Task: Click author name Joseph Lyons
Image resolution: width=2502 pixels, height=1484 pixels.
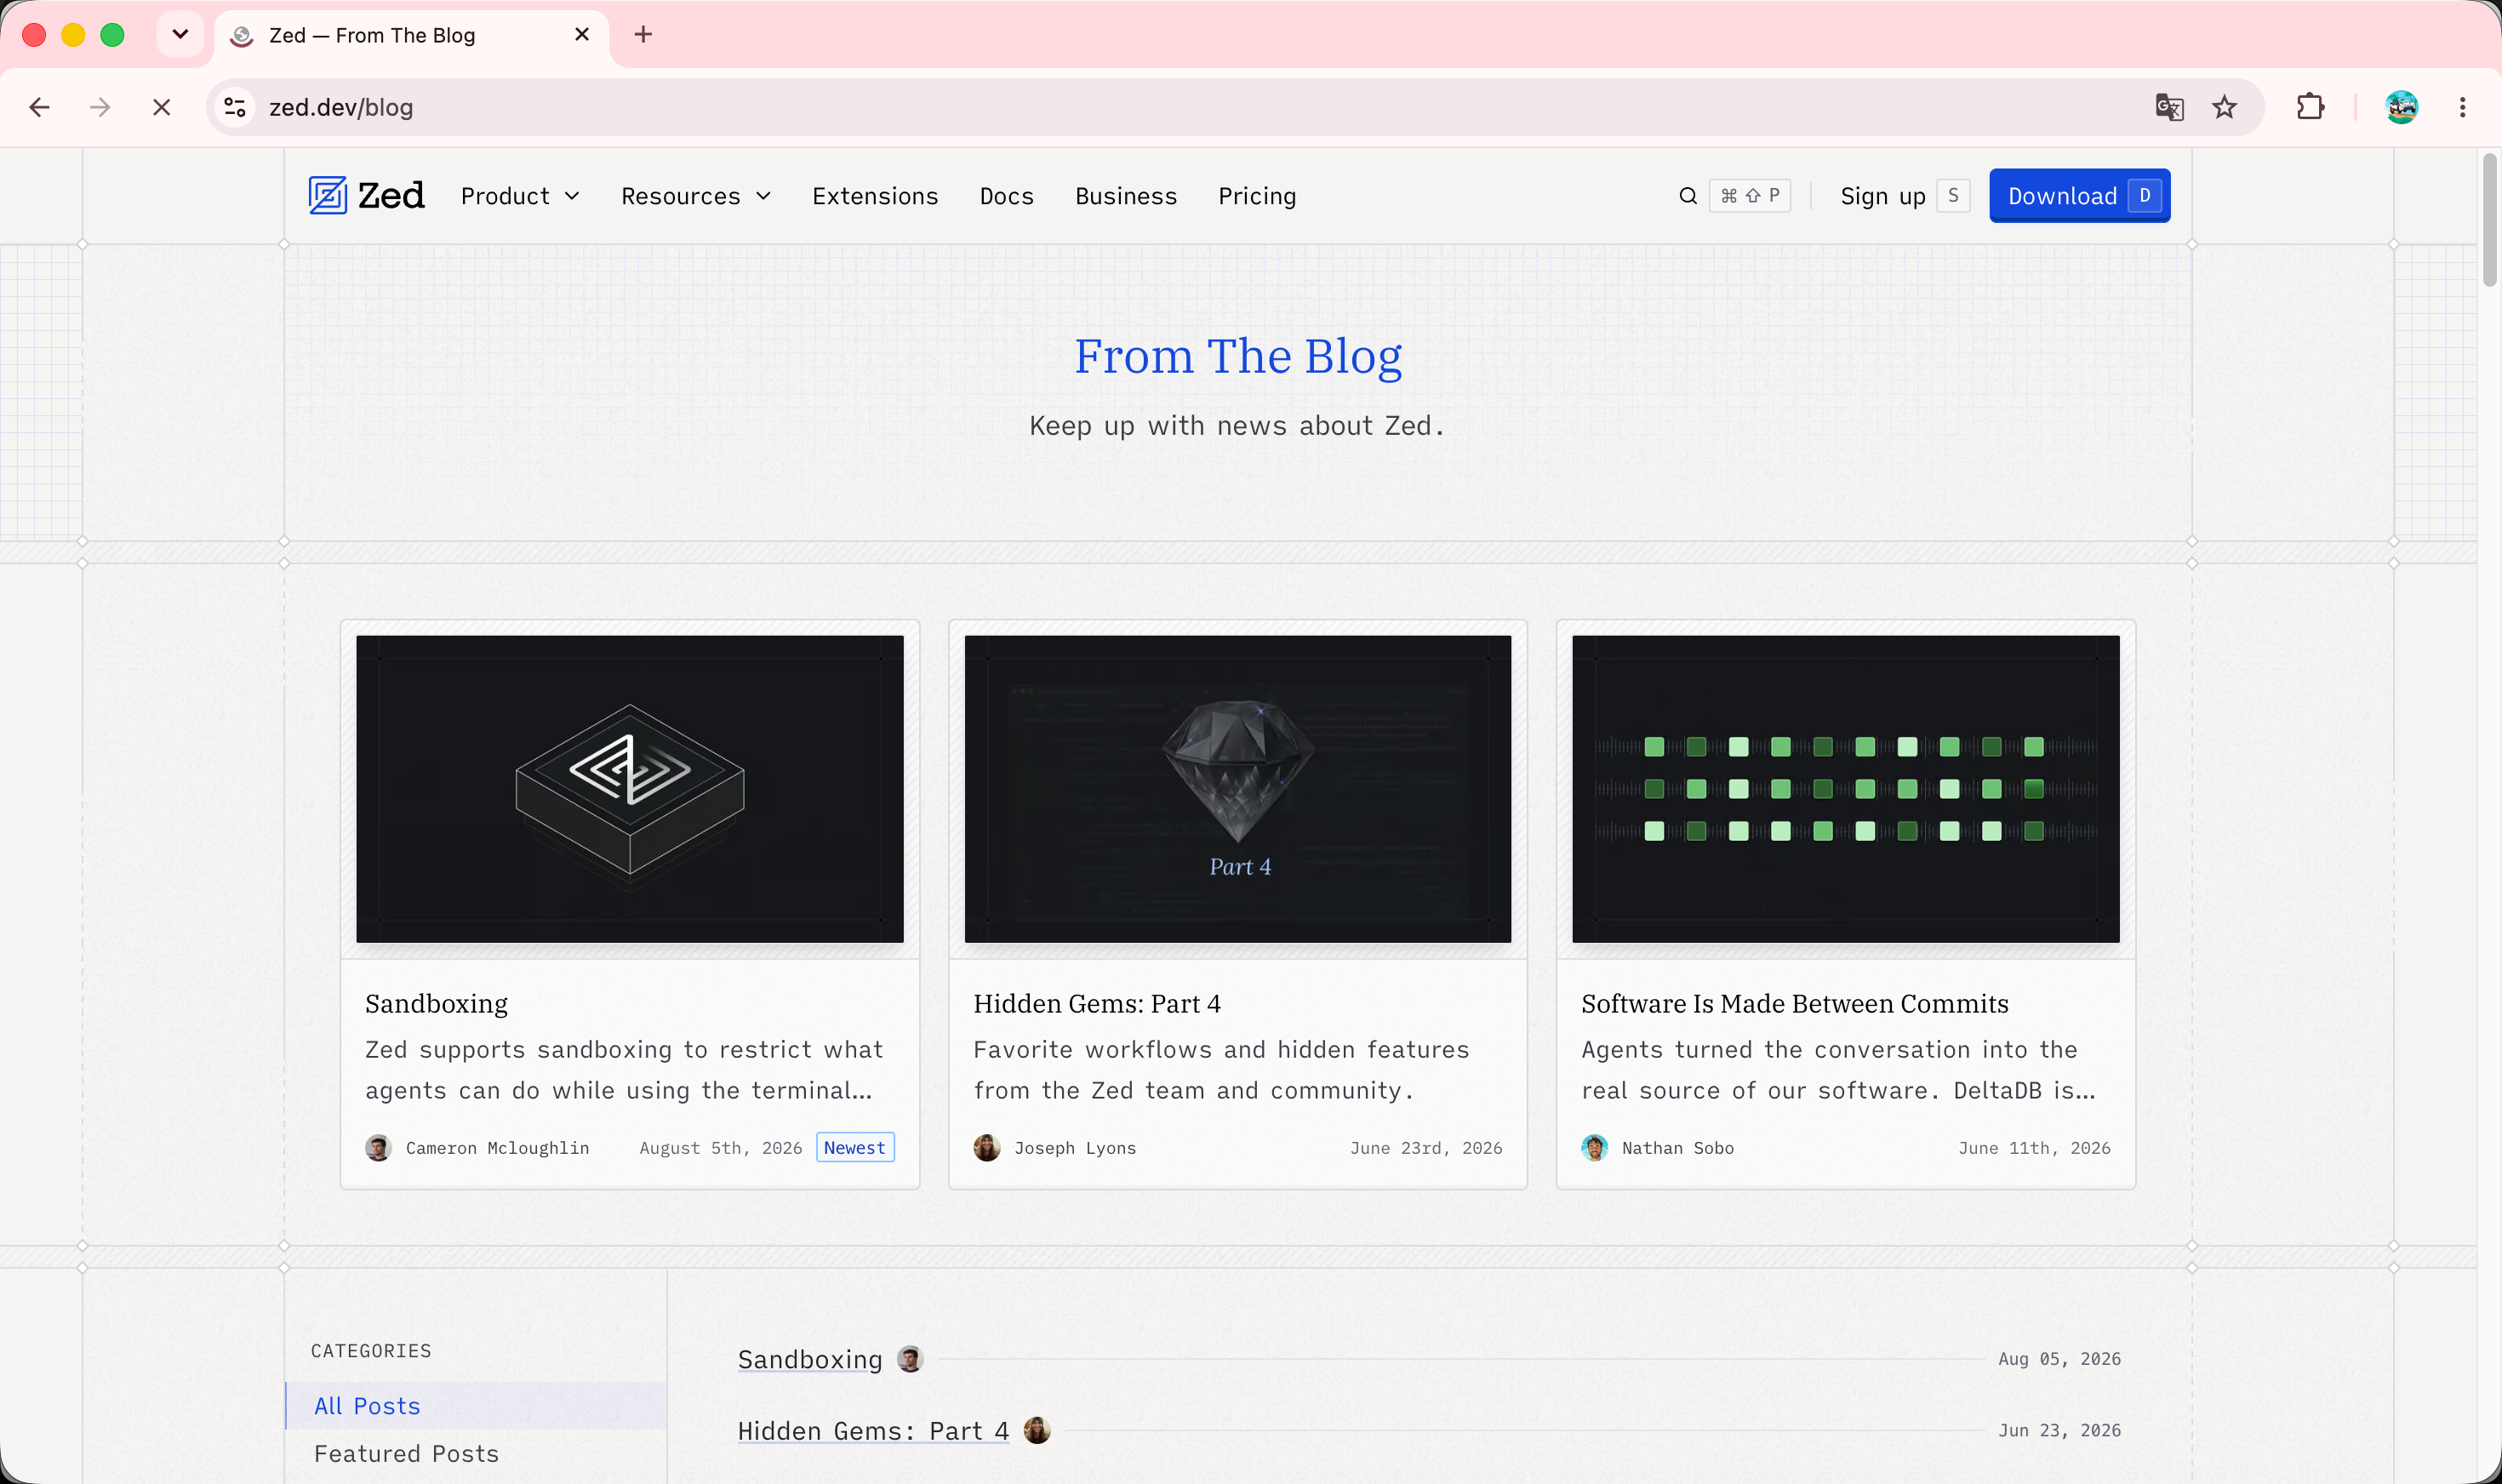Action: (x=1075, y=1148)
